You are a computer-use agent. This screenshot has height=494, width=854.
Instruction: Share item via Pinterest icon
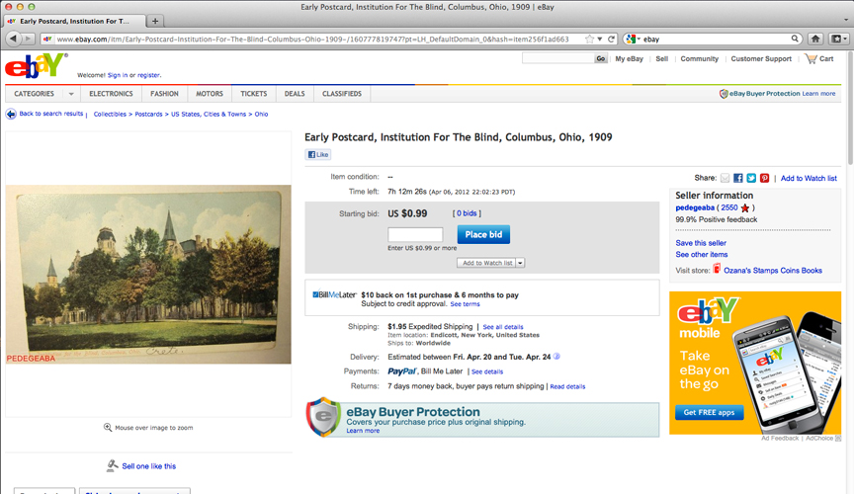coord(765,178)
